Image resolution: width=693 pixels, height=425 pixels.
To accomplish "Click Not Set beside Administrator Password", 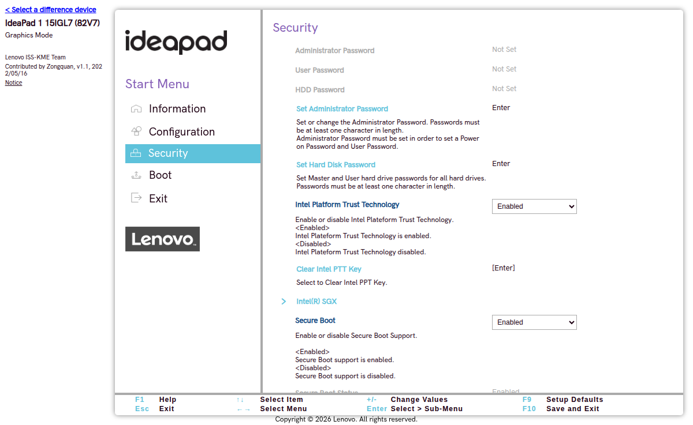I will (504, 50).
